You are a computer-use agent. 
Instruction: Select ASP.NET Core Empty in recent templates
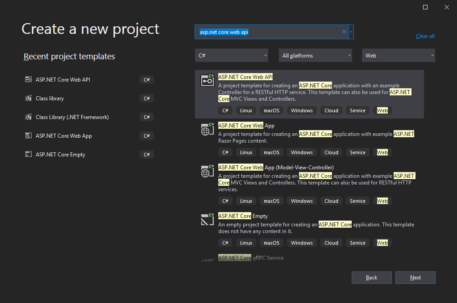coord(89,155)
